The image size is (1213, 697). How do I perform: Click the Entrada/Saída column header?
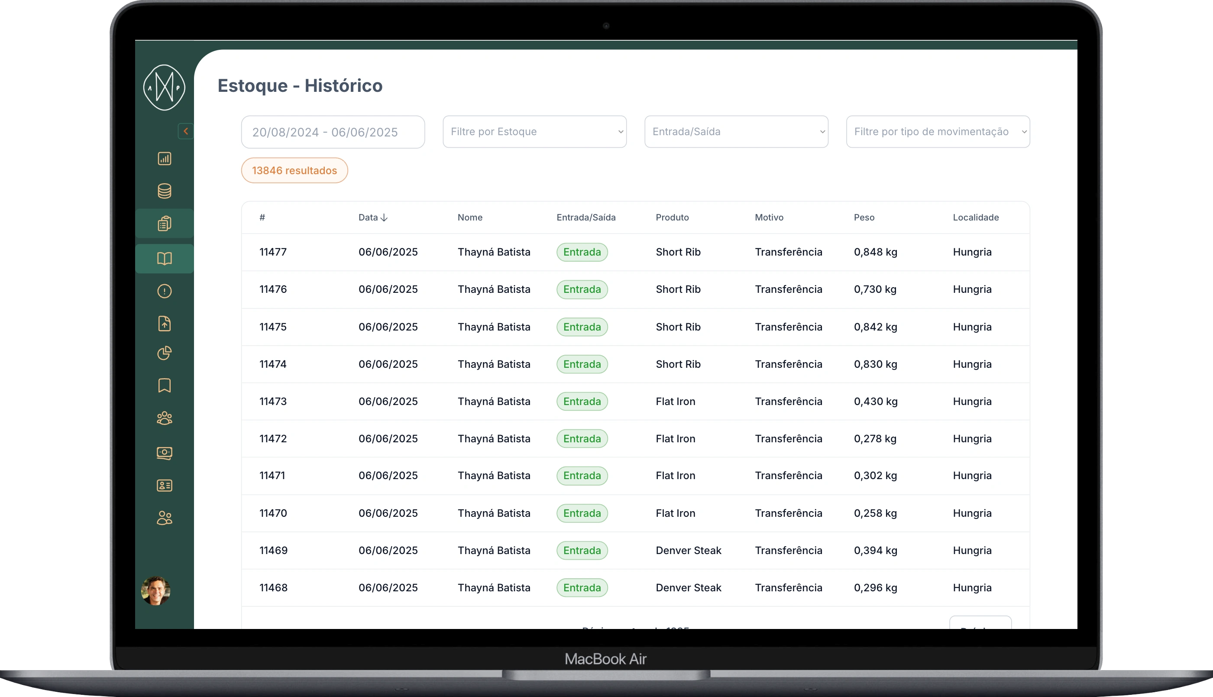coord(585,217)
